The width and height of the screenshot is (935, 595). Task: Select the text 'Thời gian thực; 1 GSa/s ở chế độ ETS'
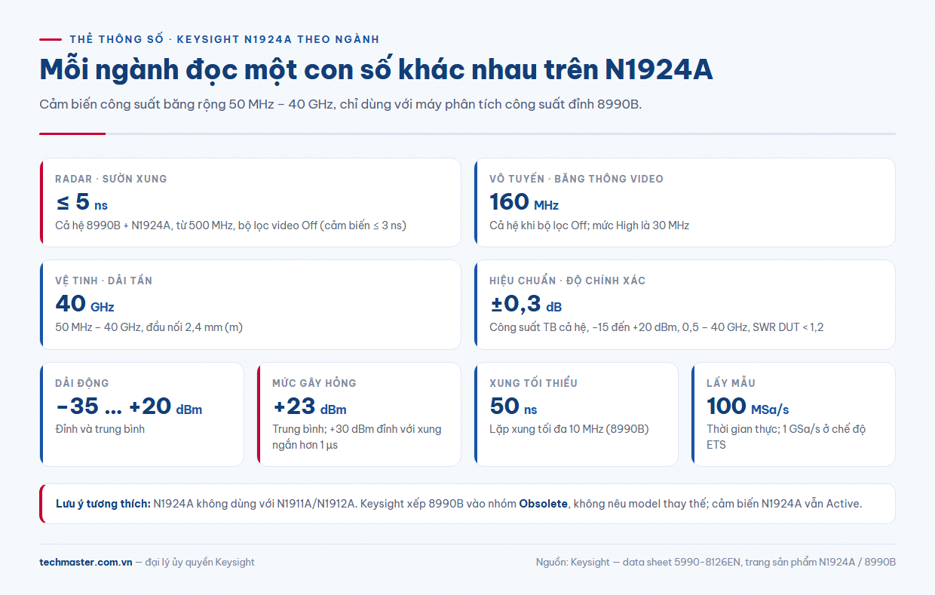pos(786,437)
